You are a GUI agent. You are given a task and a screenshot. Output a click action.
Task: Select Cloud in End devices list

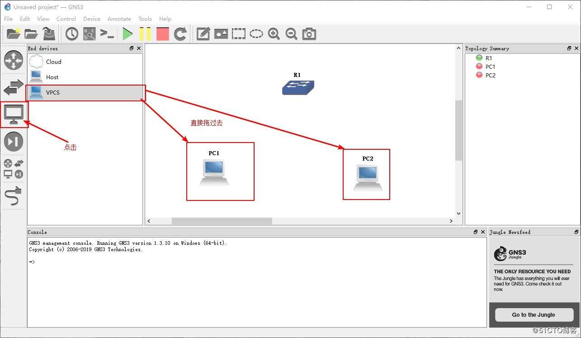tap(85, 62)
